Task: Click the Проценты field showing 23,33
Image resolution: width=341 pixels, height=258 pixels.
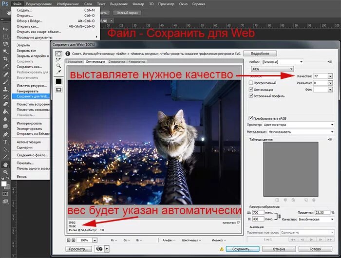Action: point(322,212)
